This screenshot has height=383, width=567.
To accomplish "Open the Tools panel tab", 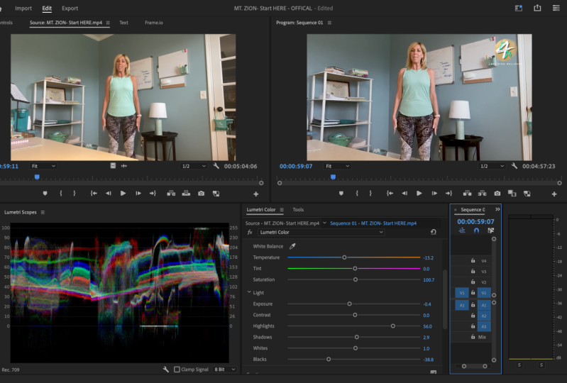I will [298, 209].
